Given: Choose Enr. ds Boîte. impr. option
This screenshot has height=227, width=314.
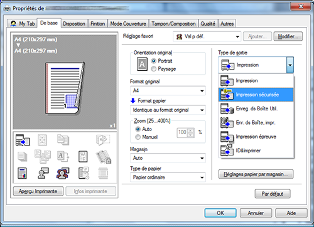Looking at the screenshot, I should click(256, 123).
